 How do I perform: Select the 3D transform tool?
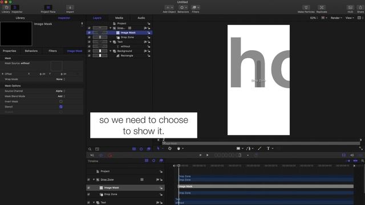(170, 149)
